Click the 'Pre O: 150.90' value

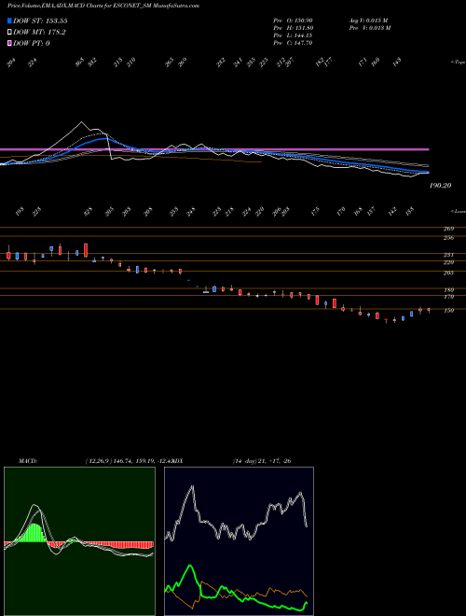click(293, 20)
